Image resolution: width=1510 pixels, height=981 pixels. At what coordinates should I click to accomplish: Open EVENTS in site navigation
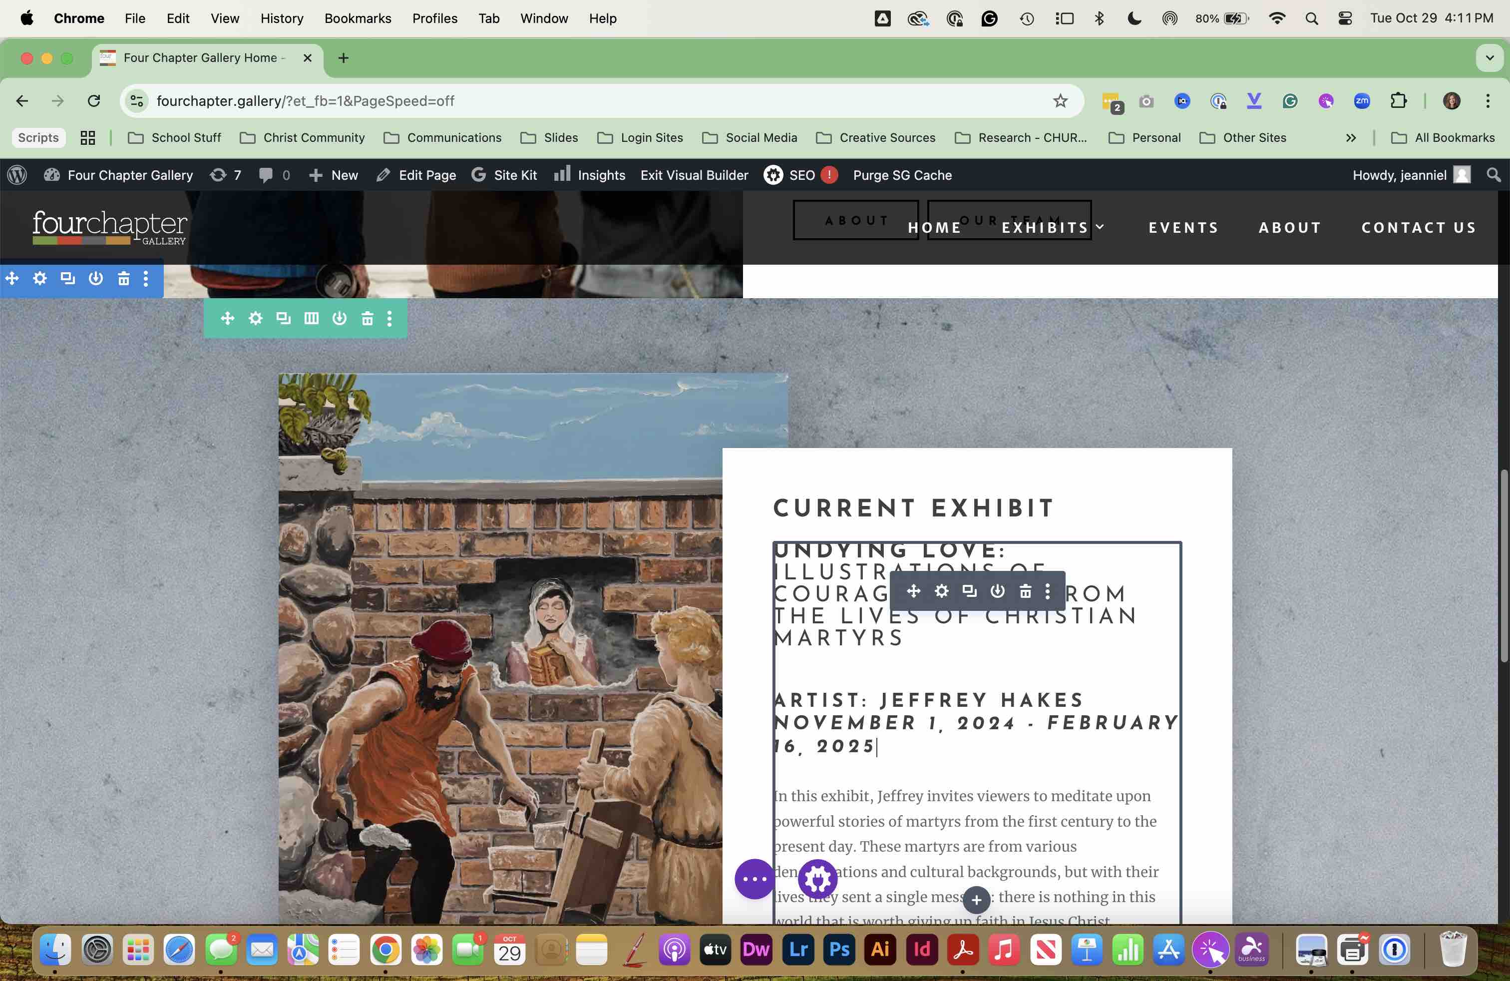[x=1184, y=228]
